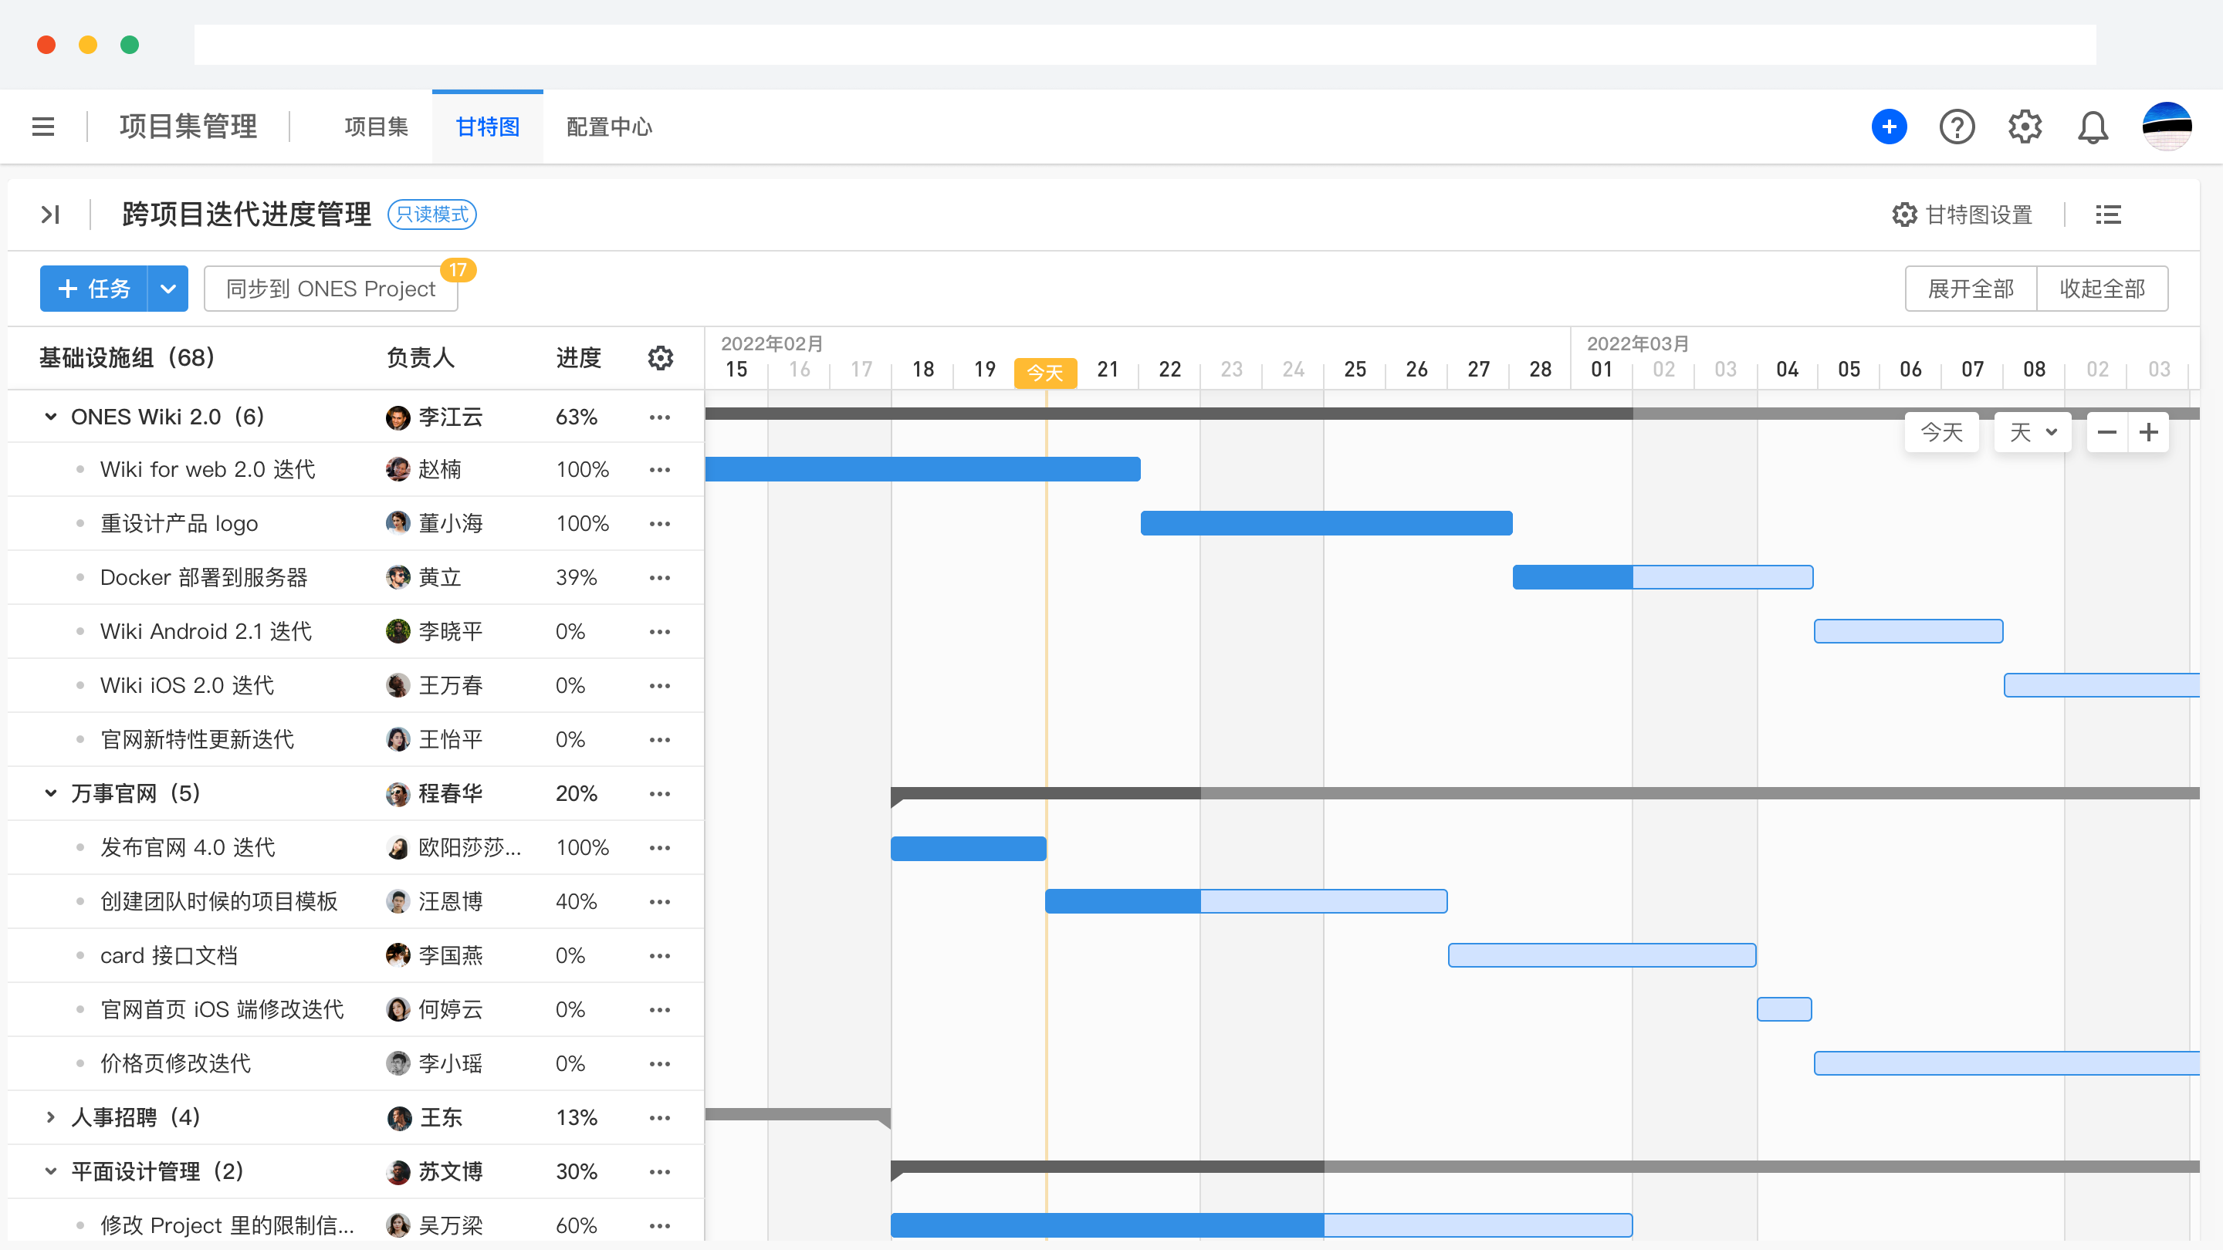
Task: Switch to the 项目集 tab
Action: [x=376, y=127]
